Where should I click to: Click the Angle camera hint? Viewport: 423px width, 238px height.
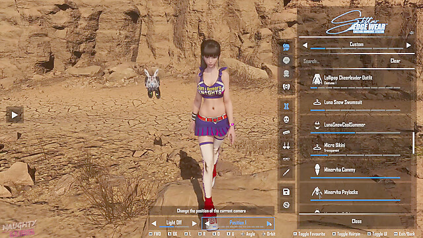[248, 234]
